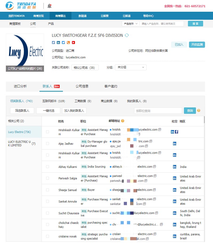This screenshot has width=213, height=246.
Task: Open crislaine novak's LinkedIn icon
Action: [175, 236]
